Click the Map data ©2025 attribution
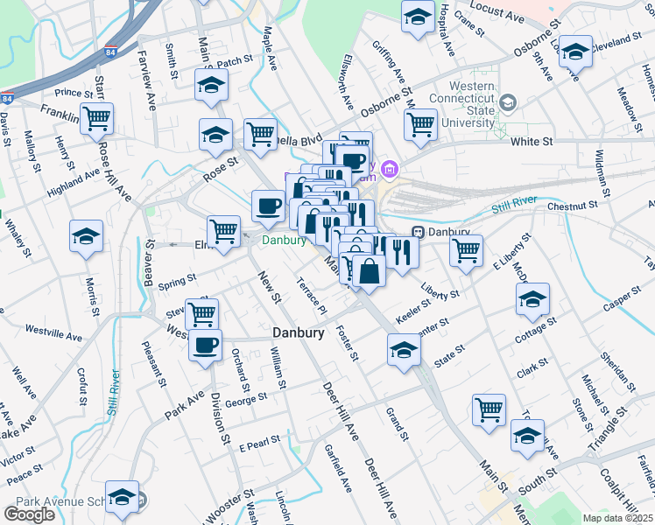Viewport: 655px width, 525px height. pos(618,519)
